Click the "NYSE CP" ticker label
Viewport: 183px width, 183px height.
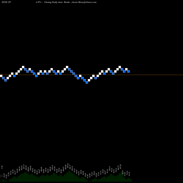(6, 2)
